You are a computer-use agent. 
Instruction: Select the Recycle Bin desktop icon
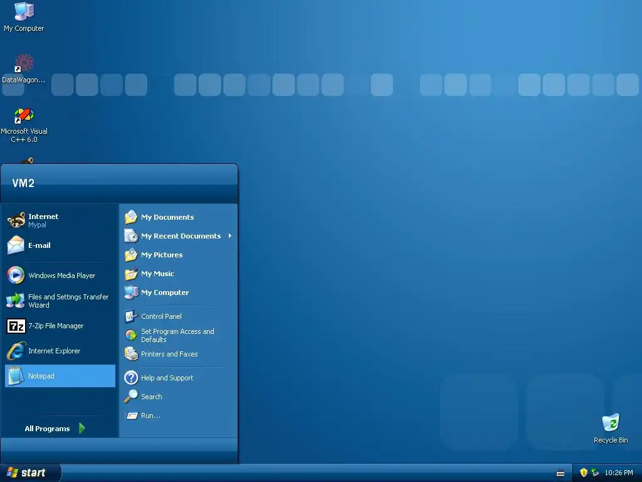click(x=611, y=428)
